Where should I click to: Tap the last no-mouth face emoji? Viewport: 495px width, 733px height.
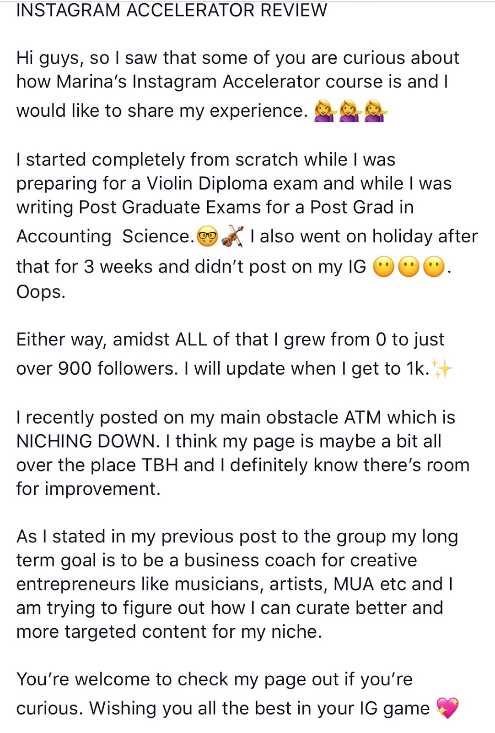(x=434, y=267)
